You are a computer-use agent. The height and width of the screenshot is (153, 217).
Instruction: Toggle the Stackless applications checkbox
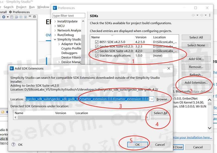coord(97,56)
